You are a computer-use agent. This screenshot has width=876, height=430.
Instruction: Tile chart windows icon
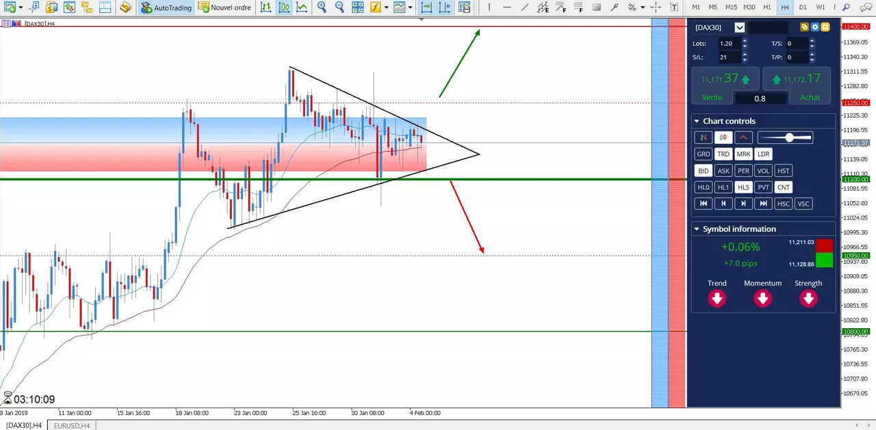pos(358,8)
